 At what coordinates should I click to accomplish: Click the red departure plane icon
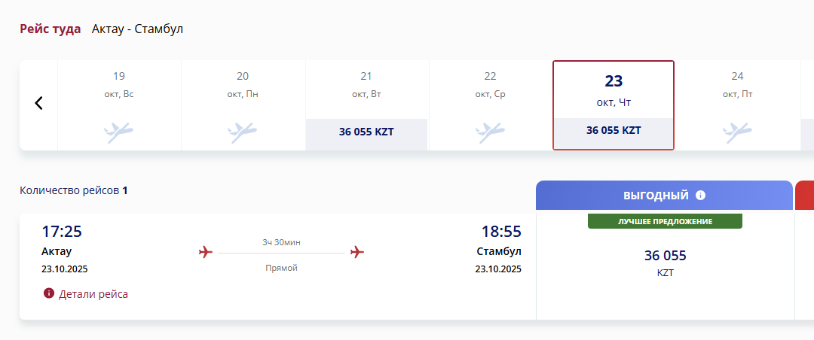coord(206,253)
